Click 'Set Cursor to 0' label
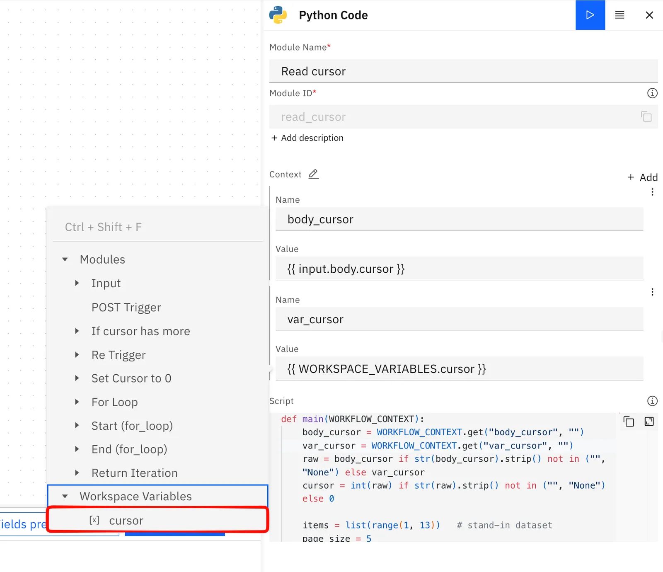This screenshot has width=663, height=572. 131,378
